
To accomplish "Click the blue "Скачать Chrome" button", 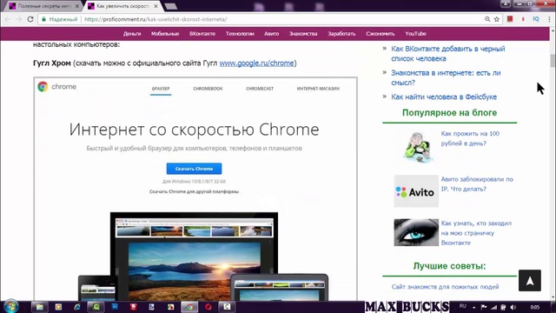I will [194, 169].
